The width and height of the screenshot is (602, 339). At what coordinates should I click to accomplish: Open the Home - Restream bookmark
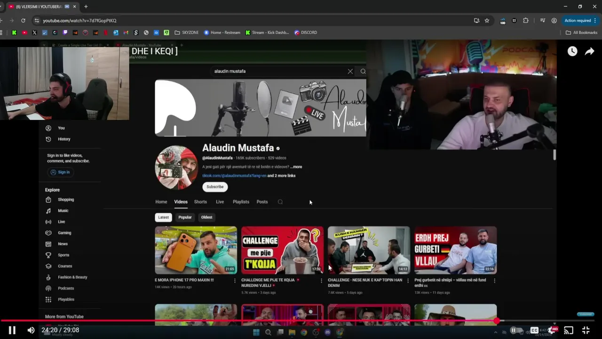point(222,32)
